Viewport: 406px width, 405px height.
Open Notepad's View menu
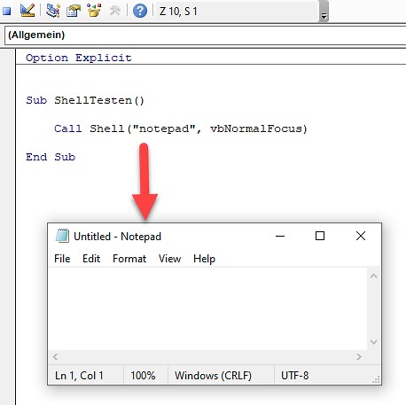(169, 259)
